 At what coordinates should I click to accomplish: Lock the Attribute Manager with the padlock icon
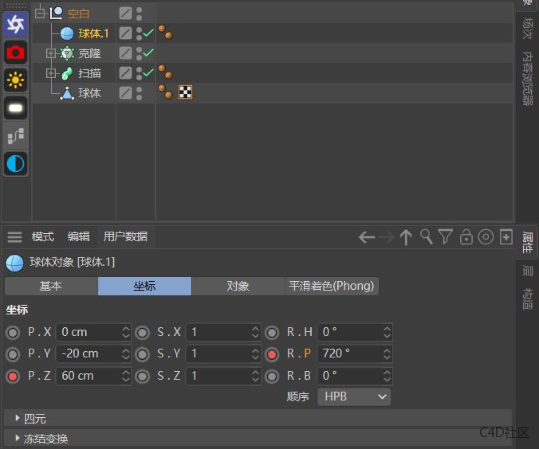click(466, 237)
